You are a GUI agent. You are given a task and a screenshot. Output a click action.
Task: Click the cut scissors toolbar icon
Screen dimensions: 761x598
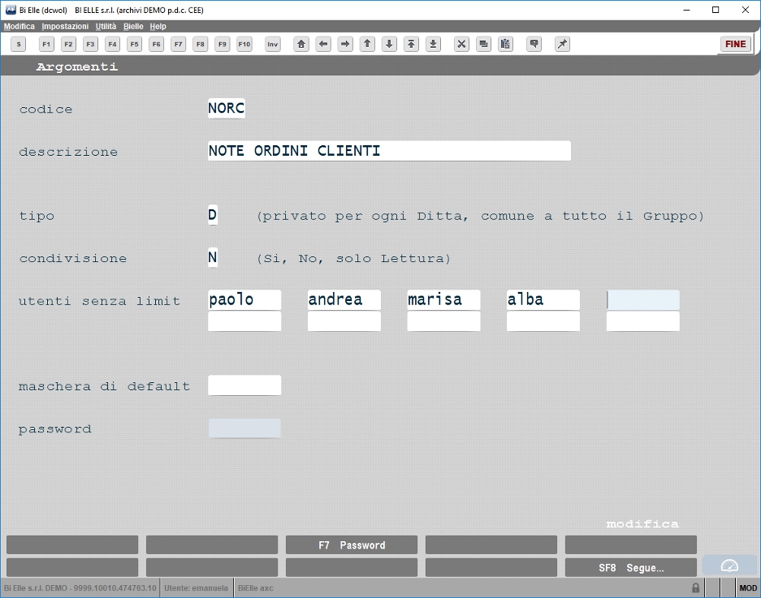click(461, 44)
